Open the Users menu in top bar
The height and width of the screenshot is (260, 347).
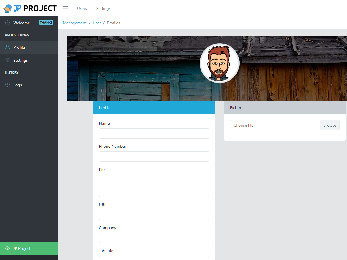click(82, 8)
